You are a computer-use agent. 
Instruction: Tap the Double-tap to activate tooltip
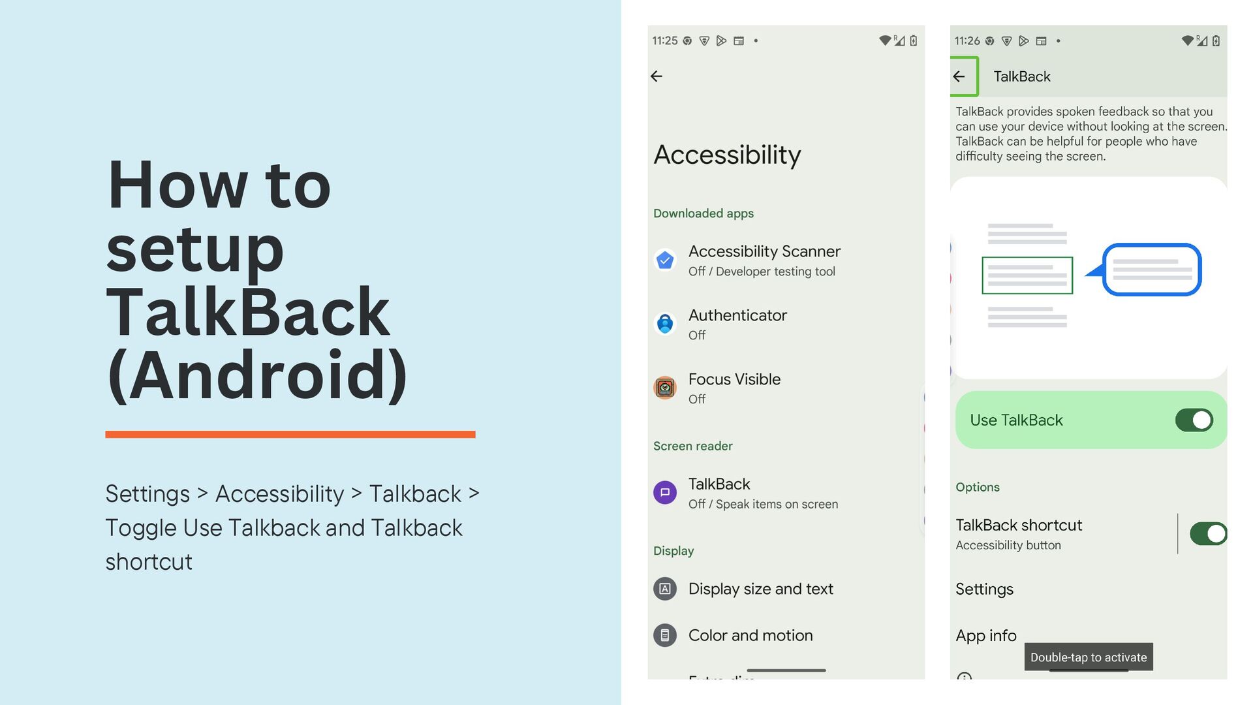pos(1089,657)
